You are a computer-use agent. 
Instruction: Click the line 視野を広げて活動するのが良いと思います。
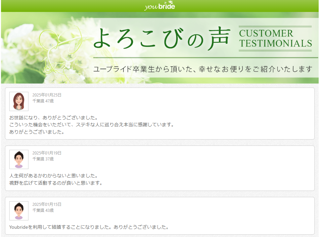click(x=56, y=183)
